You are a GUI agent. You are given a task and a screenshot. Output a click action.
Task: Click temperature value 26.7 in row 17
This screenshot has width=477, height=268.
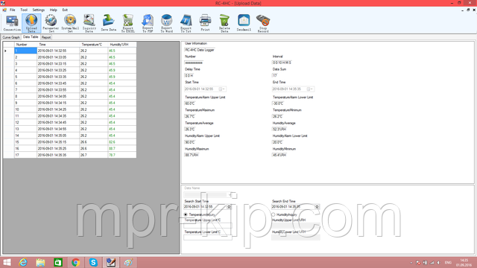[94, 155]
